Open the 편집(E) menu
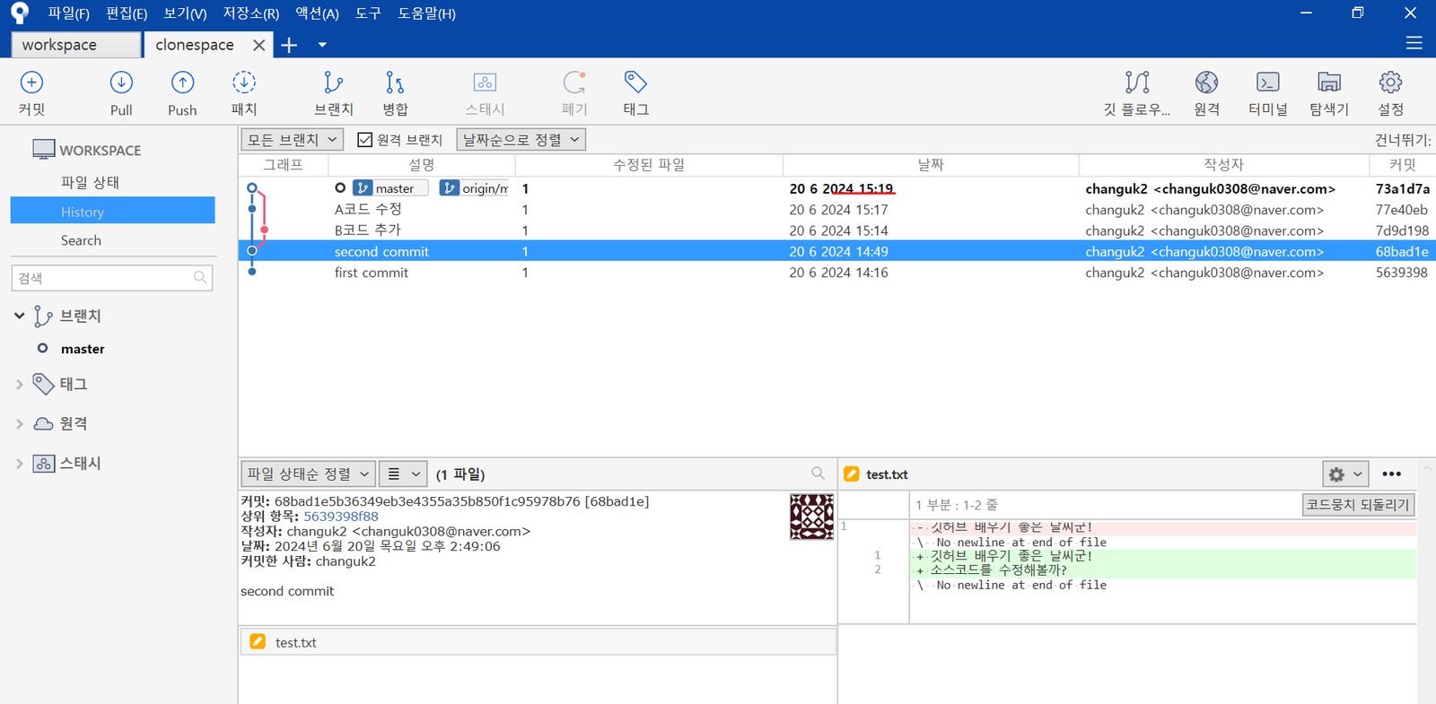The height and width of the screenshot is (704, 1436). tap(127, 13)
